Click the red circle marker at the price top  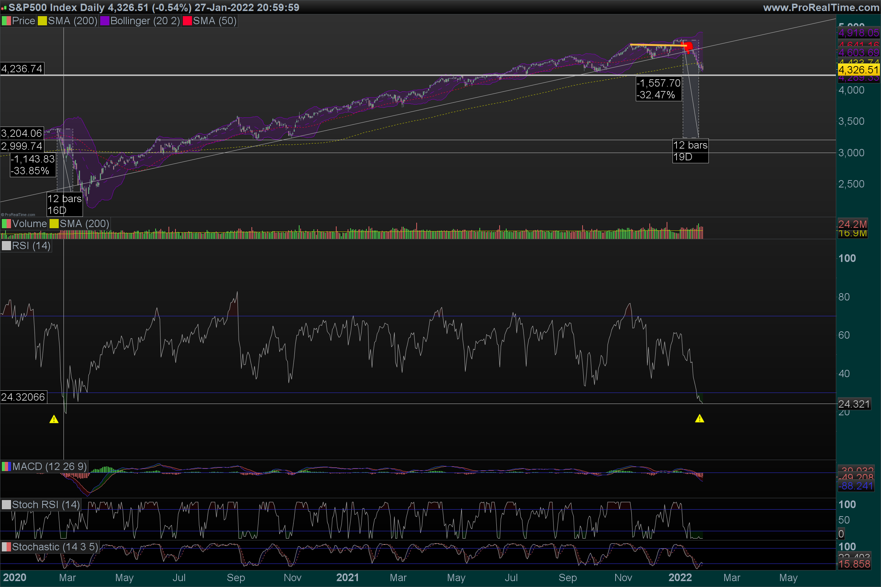(x=689, y=47)
